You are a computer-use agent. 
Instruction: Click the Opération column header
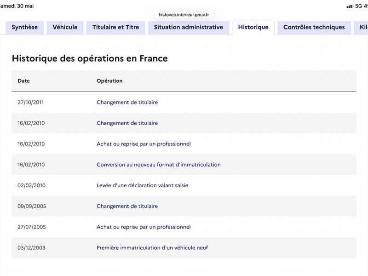109,81
